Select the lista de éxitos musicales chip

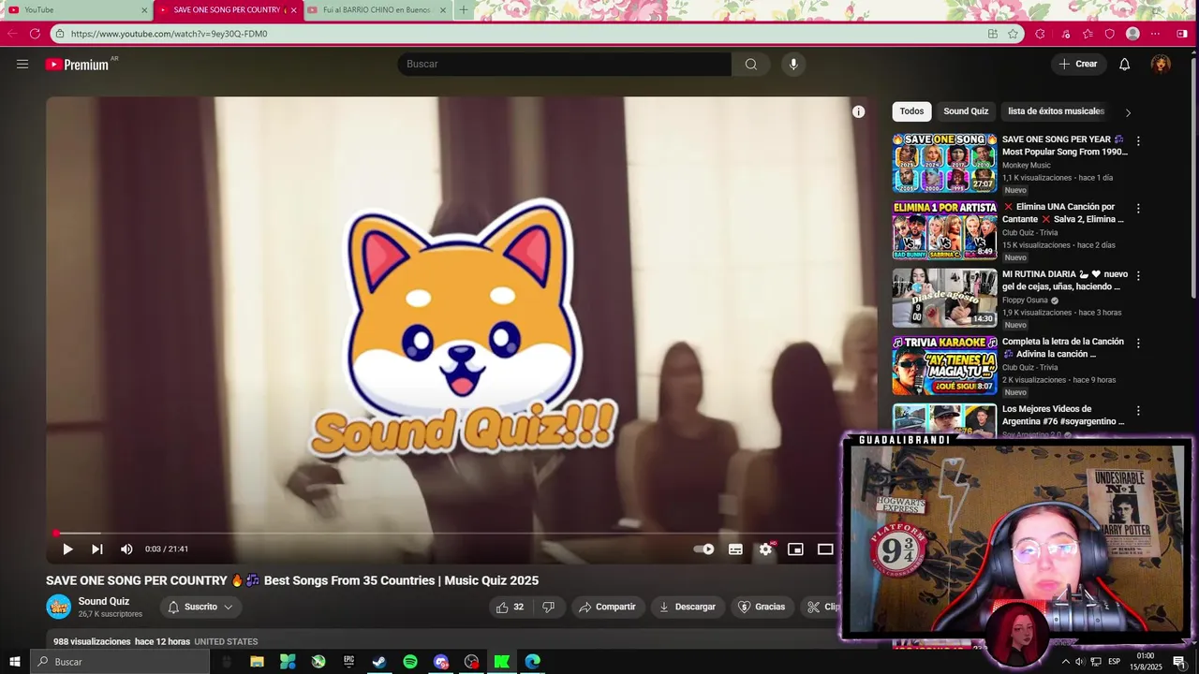click(1056, 111)
